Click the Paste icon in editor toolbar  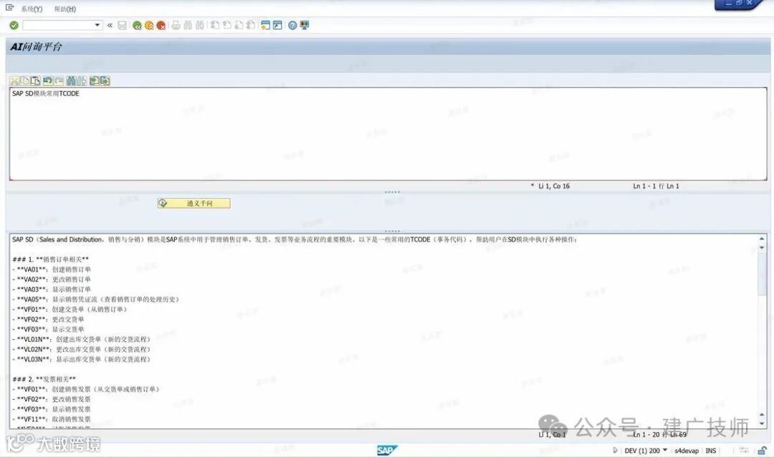pyautogui.click(x=35, y=81)
